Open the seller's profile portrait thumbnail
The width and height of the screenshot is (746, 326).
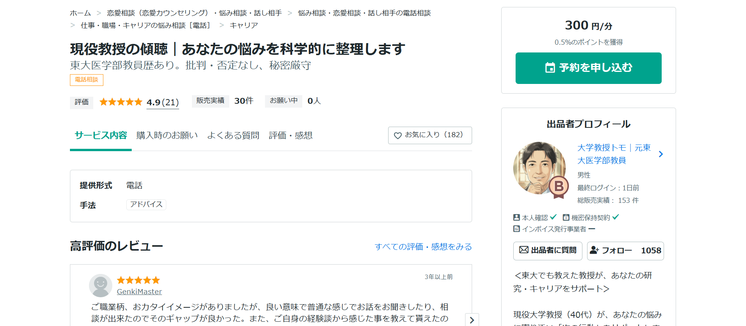point(539,167)
